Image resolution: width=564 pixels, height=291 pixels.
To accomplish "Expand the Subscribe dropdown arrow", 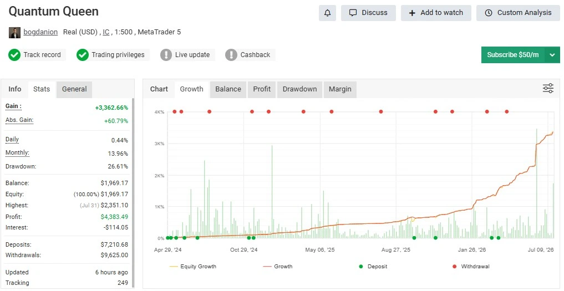I will pos(552,55).
